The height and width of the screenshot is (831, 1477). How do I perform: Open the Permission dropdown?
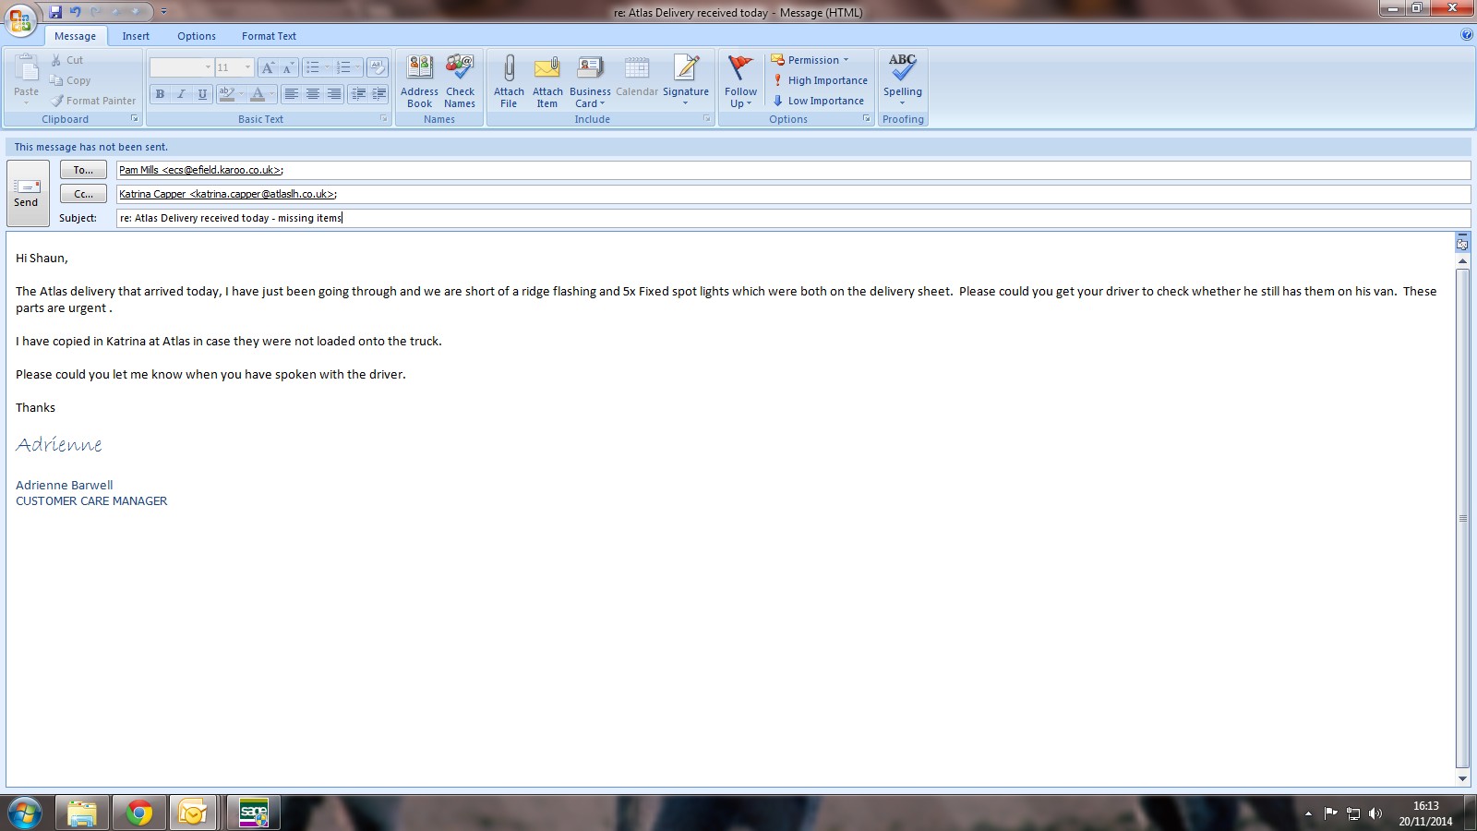click(810, 60)
